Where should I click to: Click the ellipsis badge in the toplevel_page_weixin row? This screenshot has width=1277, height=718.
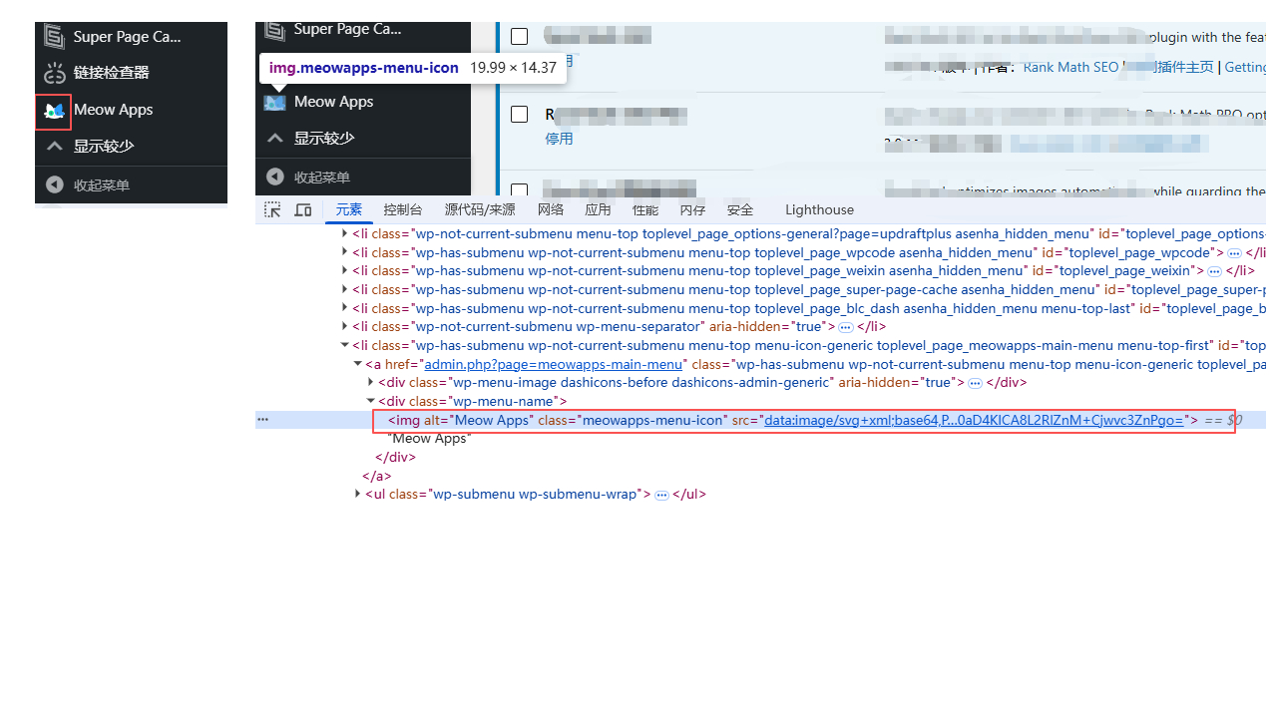pyautogui.click(x=1214, y=271)
